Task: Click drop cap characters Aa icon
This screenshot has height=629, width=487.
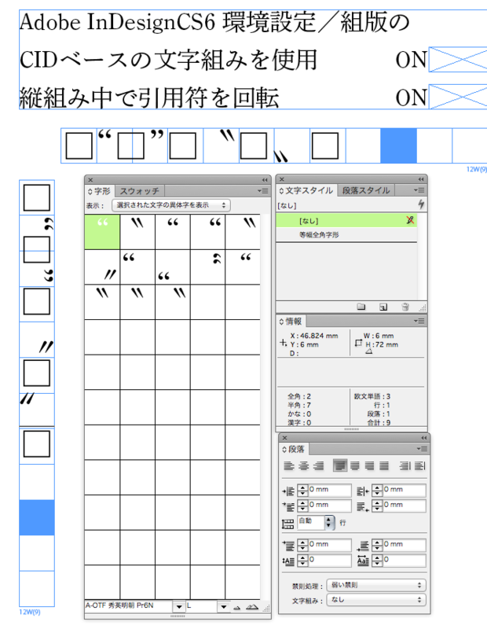Action: [x=363, y=561]
